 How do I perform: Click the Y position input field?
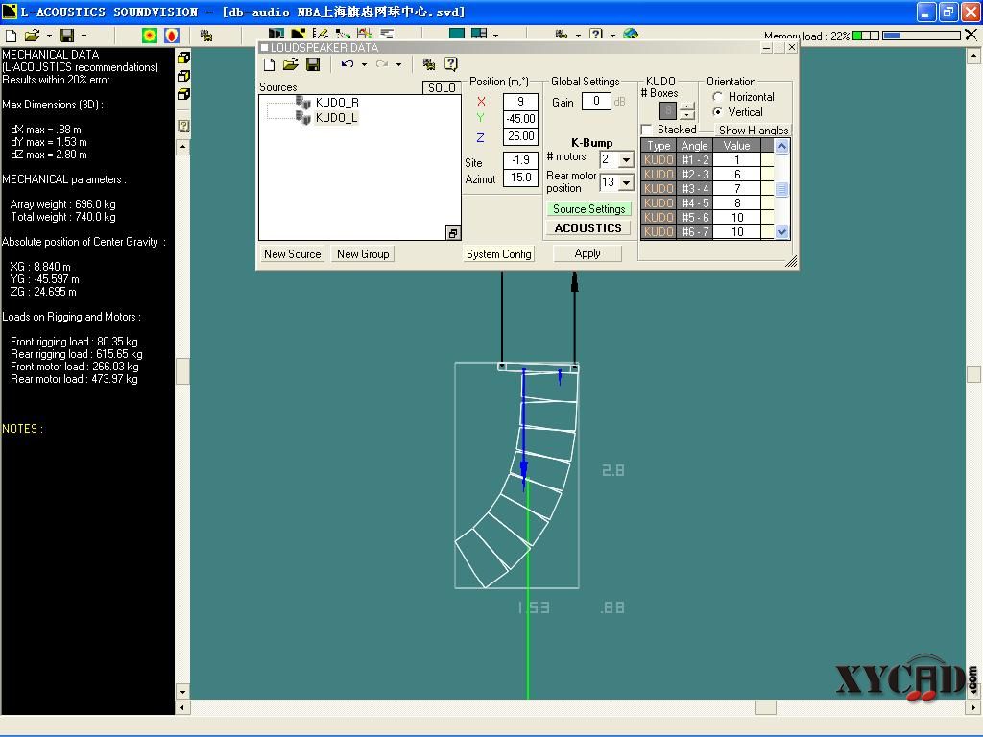[x=520, y=118]
